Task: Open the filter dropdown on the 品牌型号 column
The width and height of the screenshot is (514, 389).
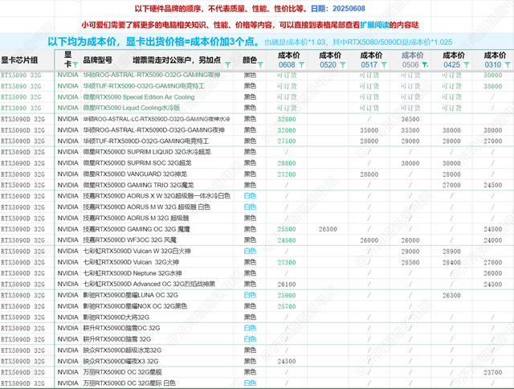Action: coord(227,64)
